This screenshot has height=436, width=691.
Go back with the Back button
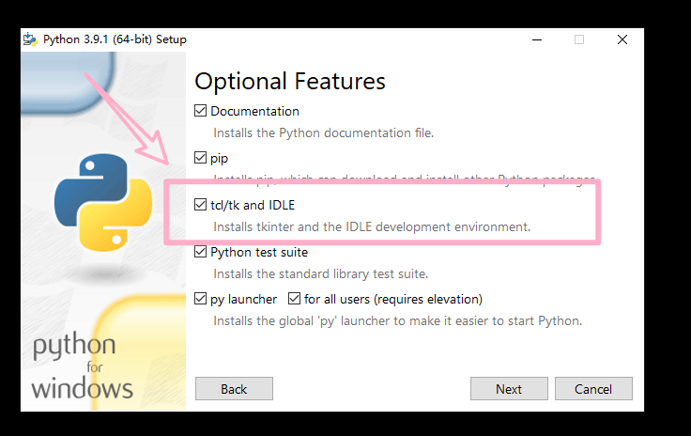pos(234,389)
